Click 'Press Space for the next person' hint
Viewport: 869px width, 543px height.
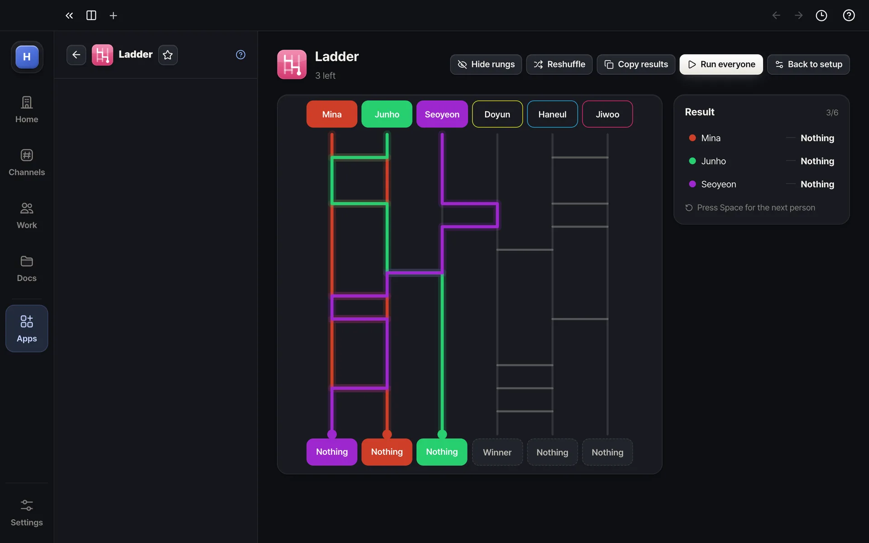756,208
